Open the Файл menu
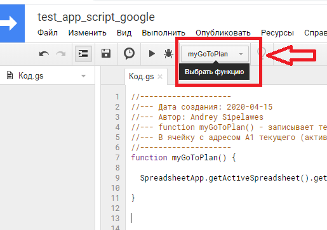This screenshot has width=327, height=230. [x=48, y=33]
